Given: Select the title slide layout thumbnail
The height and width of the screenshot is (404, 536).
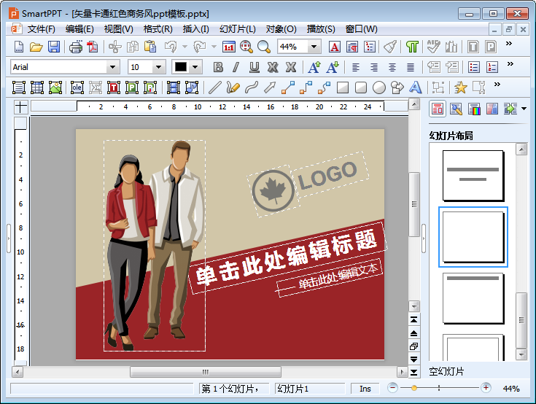Looking at the screenshot, I should [x=473, y=175].
